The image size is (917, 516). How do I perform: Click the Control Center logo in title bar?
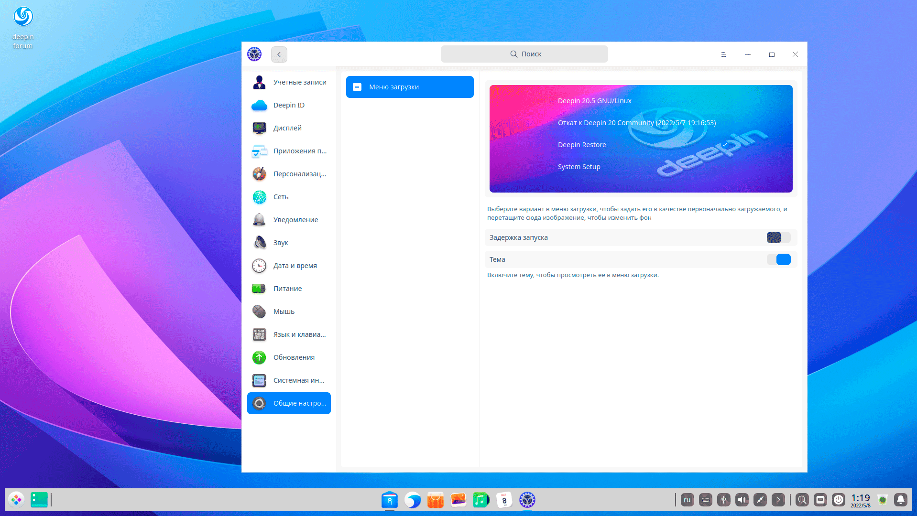point(254,54)
